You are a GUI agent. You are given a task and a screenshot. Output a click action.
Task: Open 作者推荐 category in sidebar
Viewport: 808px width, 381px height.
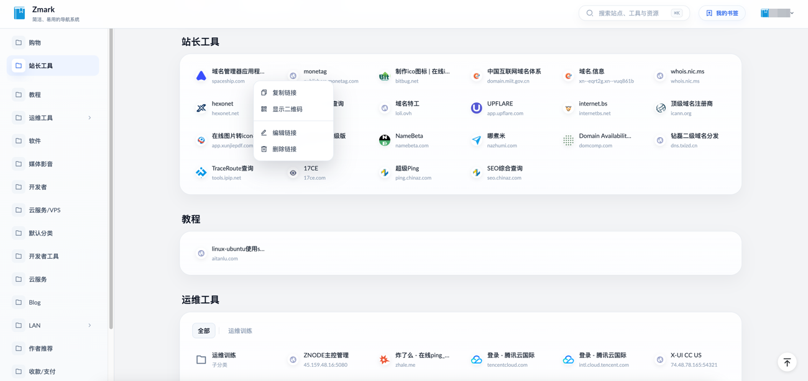(53, 349)
